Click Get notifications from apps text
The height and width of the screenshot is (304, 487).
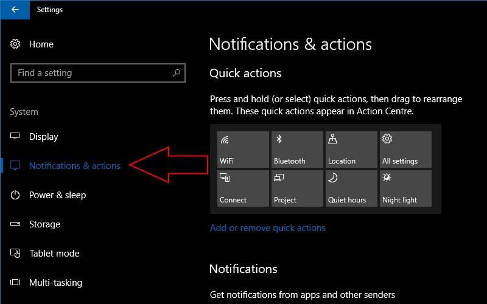point(303,295)
